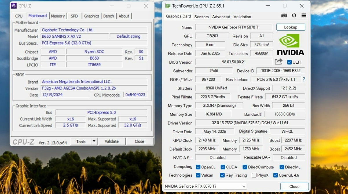Image resolution: width=348 pixels, height=194 pixels.
Task: Click the CPU-Z title bar app icon
Action: pyautogui.click(x=14, y=6)
